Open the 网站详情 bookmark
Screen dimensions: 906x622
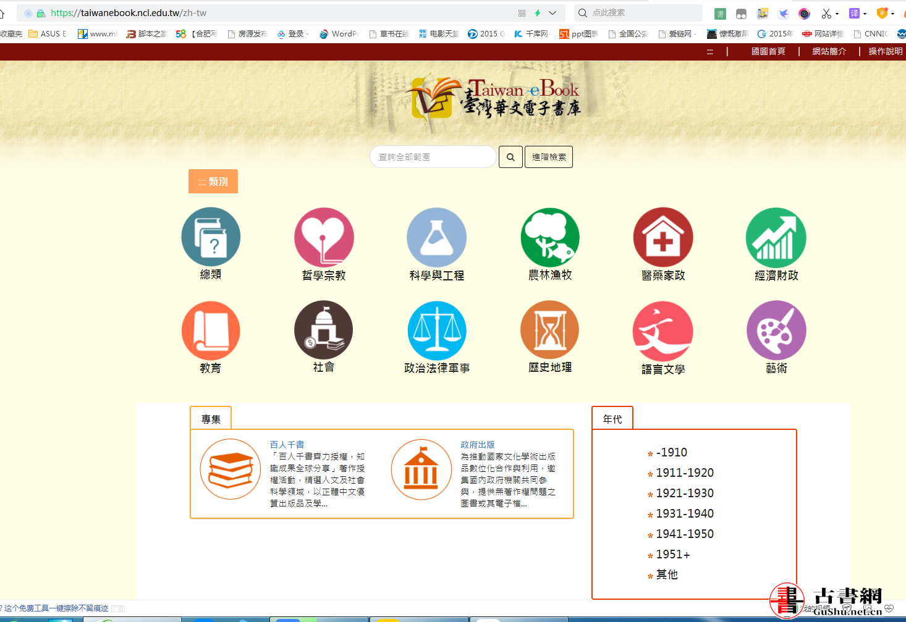(x=823, y=34)
